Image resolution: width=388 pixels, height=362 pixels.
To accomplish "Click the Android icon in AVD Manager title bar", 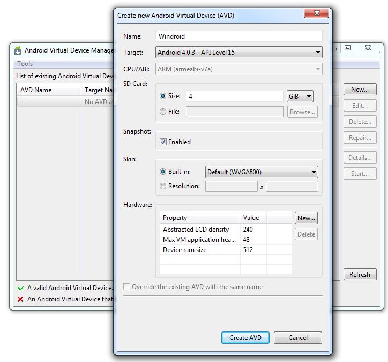I will tap(18, 50).
